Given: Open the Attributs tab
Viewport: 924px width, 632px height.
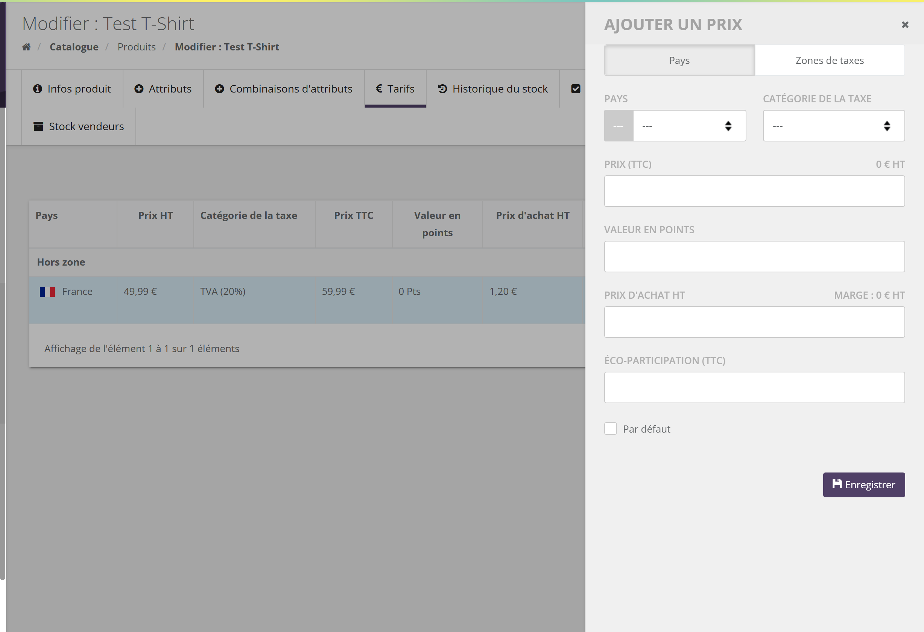Looking at the screenshot, I should (x=163, y=89).
